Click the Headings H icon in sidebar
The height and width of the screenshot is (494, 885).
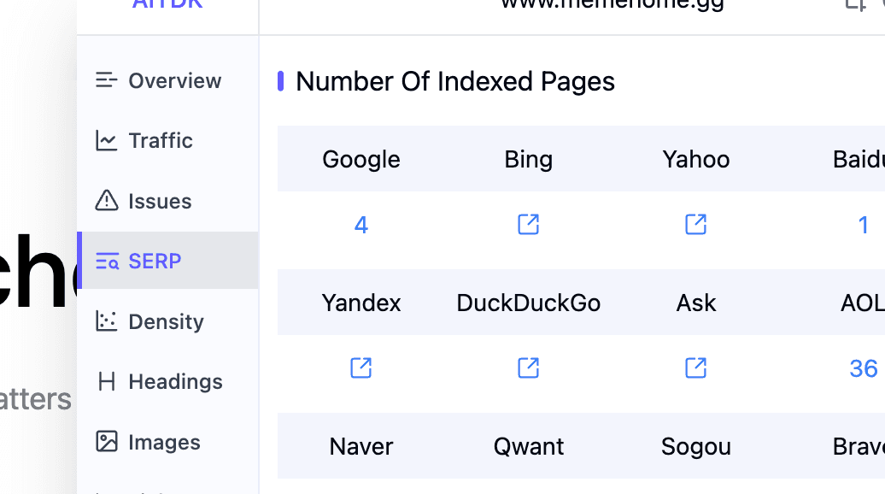pyautogui.click(x=106, y=382)
